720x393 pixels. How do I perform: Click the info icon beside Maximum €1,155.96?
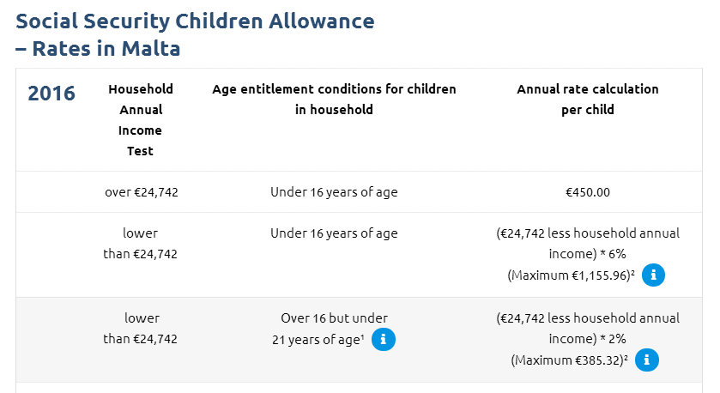tap(654, 275)
